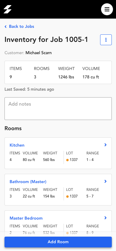Click the Bathroom range 5 - 7 value
This screenshot has width=116, height=251.
pyautogui.click(x=90, y=196)
